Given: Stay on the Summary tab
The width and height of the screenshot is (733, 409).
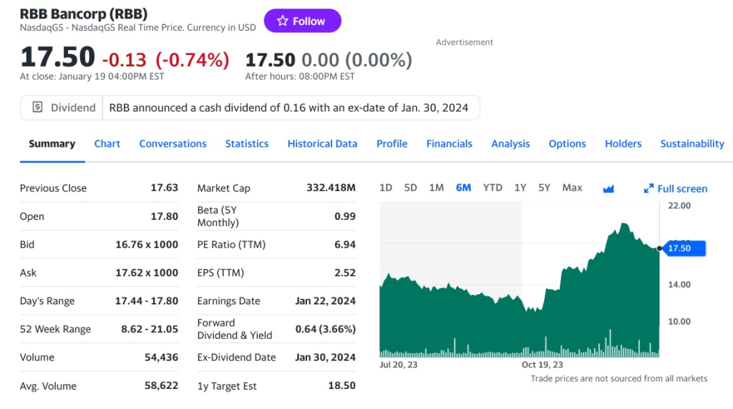Looking at the screenshot, I should coord(52,144).
